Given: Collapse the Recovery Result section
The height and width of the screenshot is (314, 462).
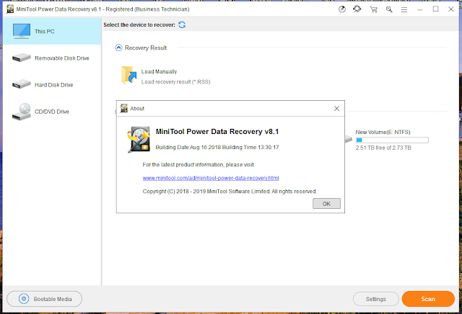Looking at the screenshot, I should (118, 48).
